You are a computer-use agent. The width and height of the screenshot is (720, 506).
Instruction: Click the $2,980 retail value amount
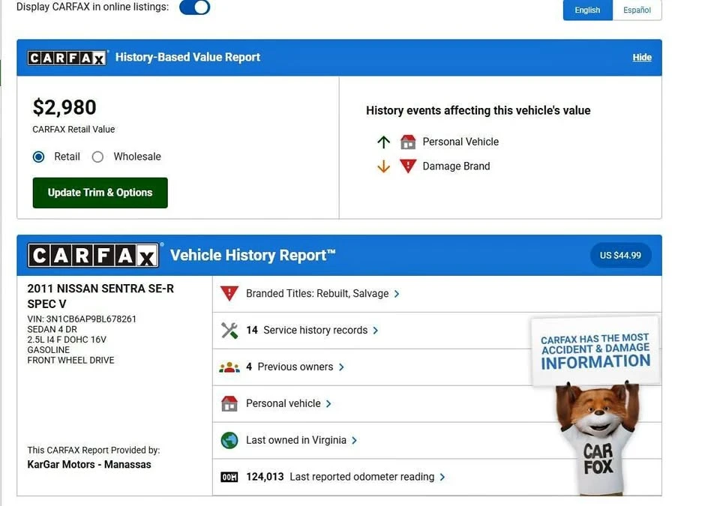(64, 107)
